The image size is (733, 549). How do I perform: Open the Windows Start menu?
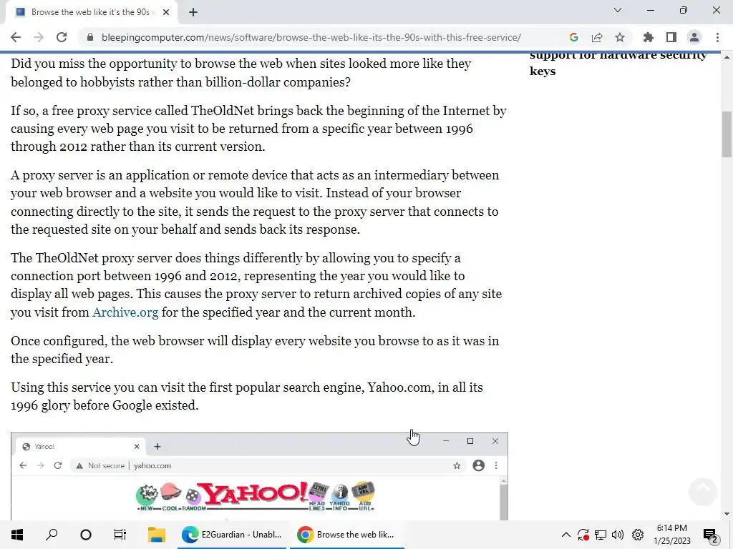[x=17, y=535]
